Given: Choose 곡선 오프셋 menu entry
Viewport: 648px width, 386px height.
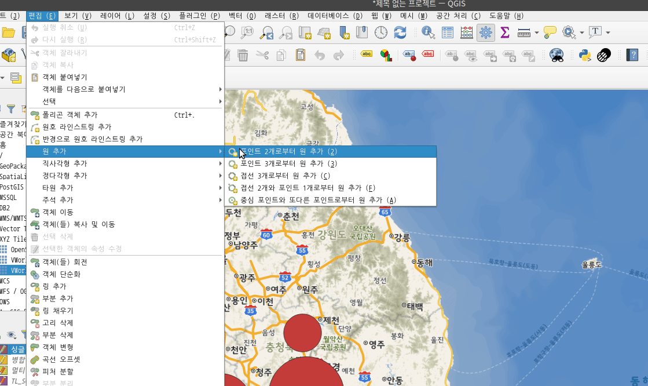Looking at the screenshot, I should (125, 359).
